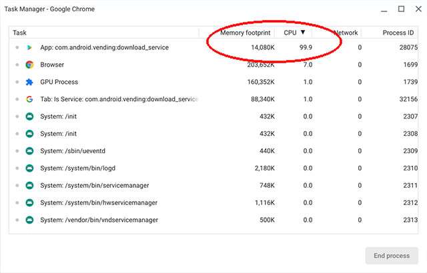Image resolution: width=427 pixels, height=273 pixels.
Task: Click process ID 2310
Action: [x=410, y=168]
